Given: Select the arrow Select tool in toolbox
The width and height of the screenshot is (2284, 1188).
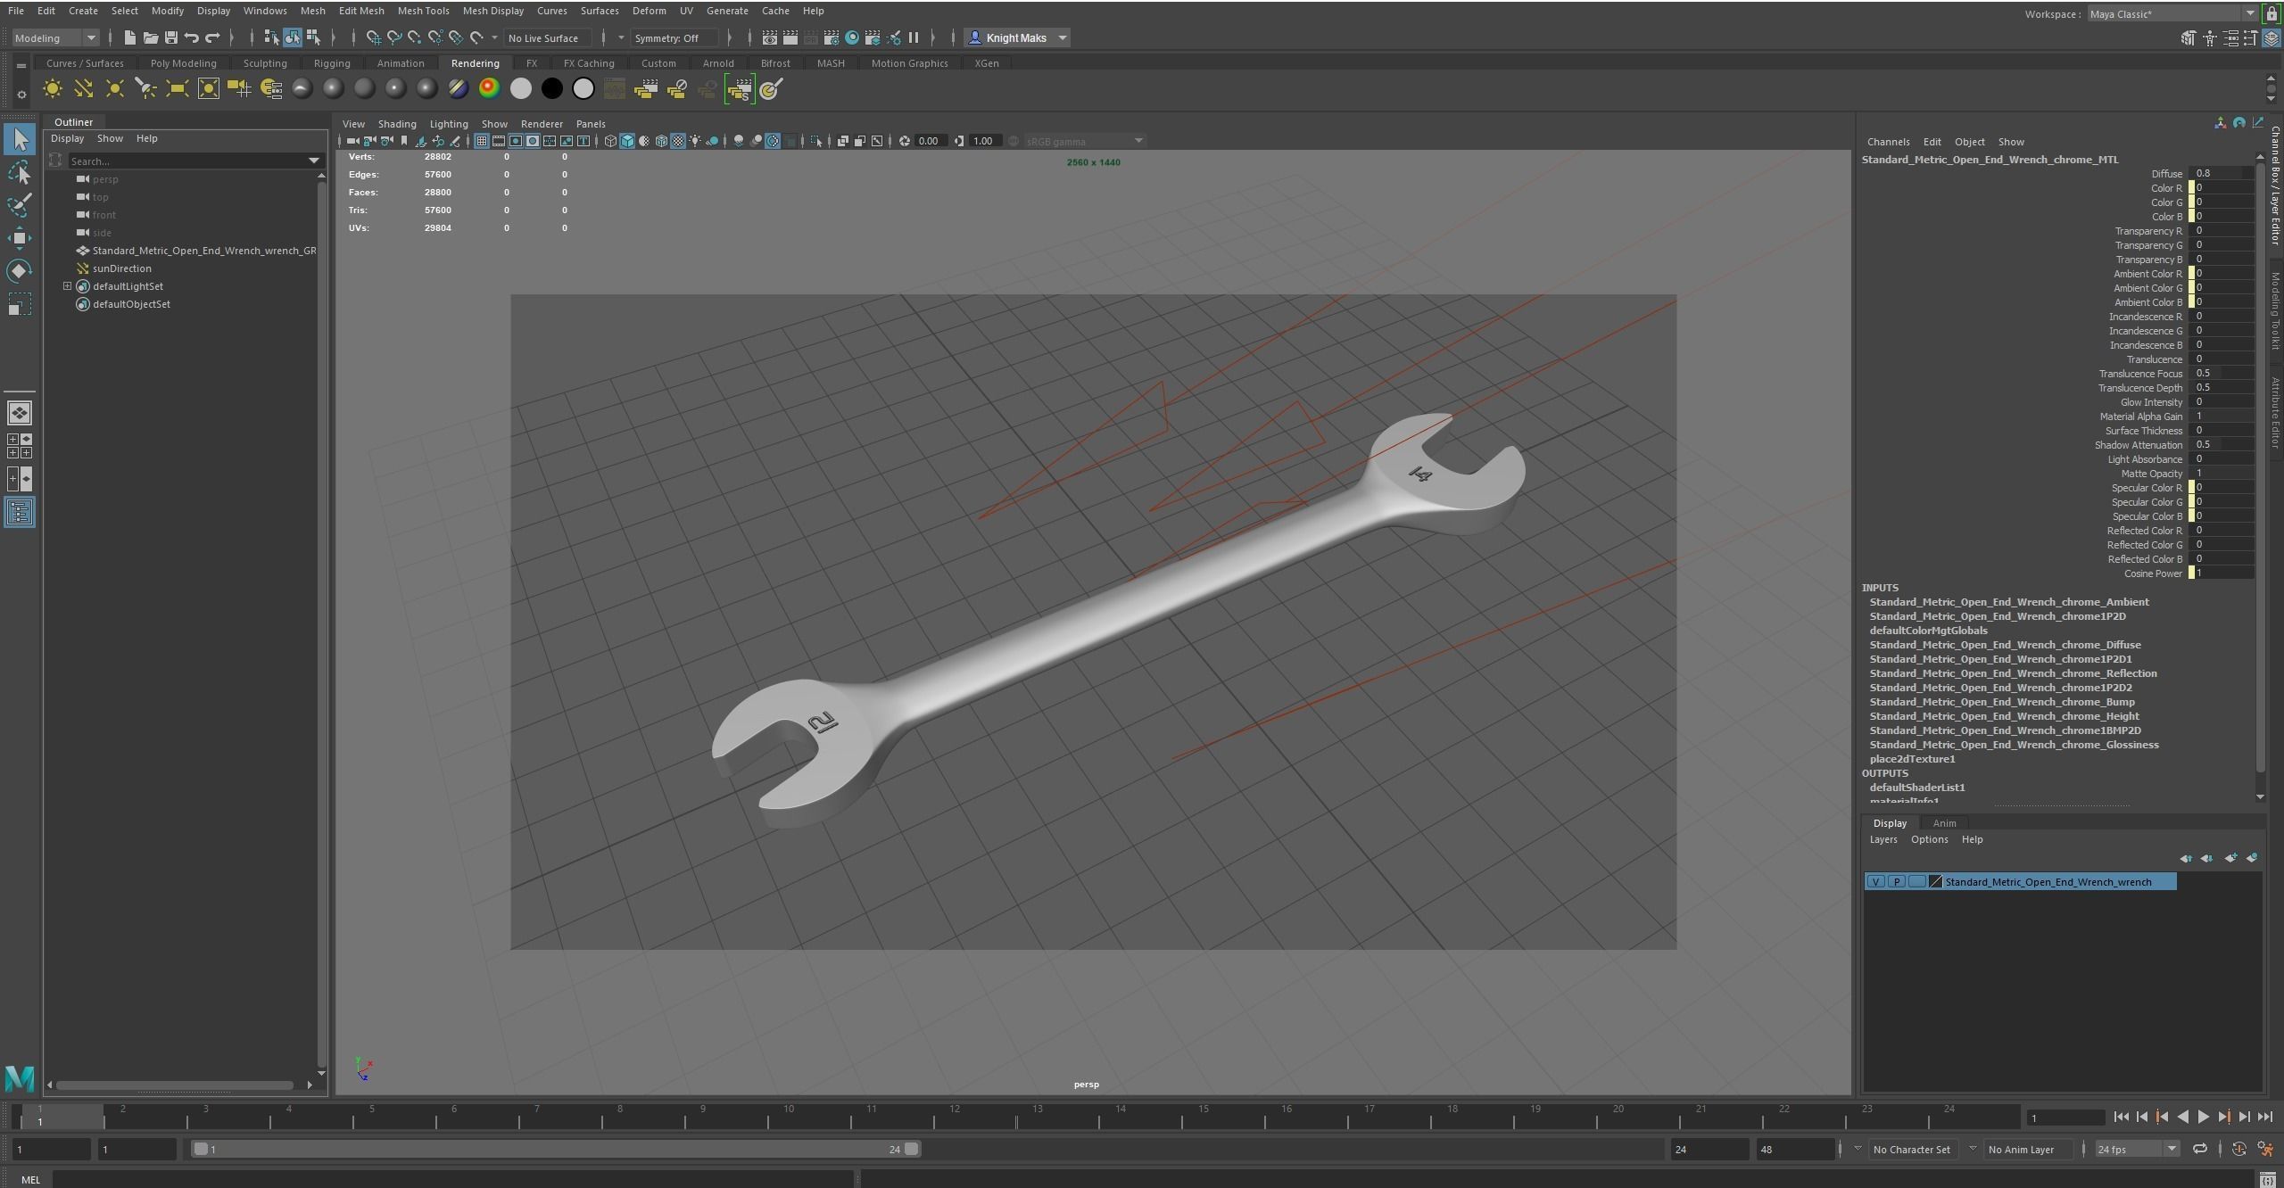Looking at the screenshot, I should [x=20, y=139].
